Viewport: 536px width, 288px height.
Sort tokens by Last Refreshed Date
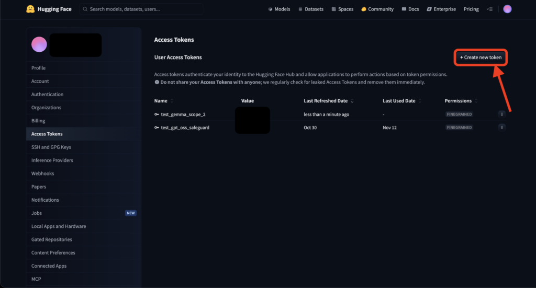tap(352, 101)
